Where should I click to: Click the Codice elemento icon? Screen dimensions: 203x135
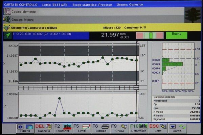(x=7, y=11)
